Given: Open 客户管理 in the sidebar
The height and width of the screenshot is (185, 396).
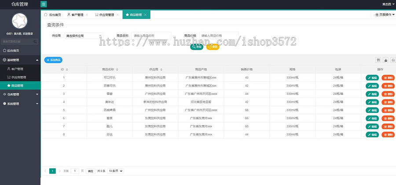Looking at the screenshot, I should [20, 69].
